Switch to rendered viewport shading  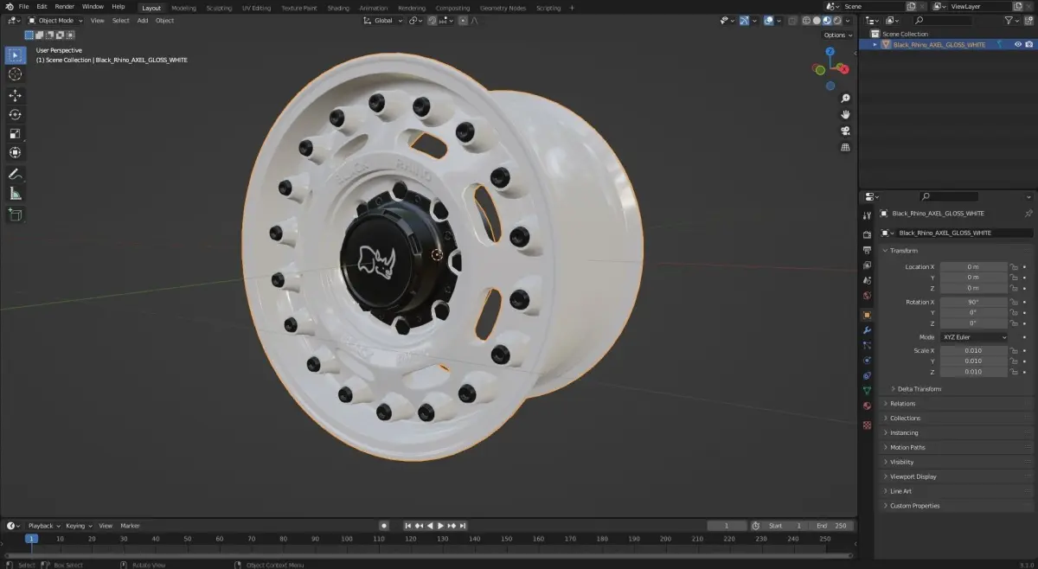pyautogui.click(x=837, y=20)
